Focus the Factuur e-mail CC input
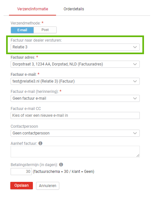Image resolution: width=153 pixels, height=198 pixels. pos(75,115)
